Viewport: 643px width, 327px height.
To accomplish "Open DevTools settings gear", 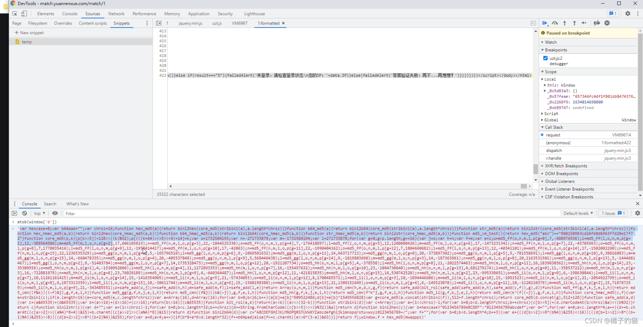I will [x=628, y=14].
